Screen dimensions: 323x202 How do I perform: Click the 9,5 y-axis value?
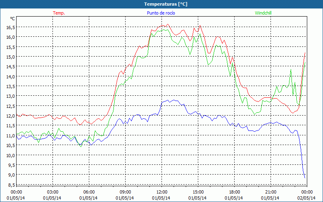(x=11, y=165)
